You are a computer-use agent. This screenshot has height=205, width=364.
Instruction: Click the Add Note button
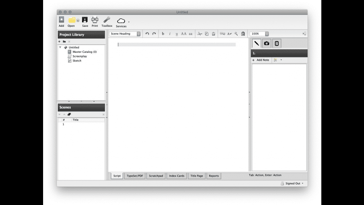(261, 60)
